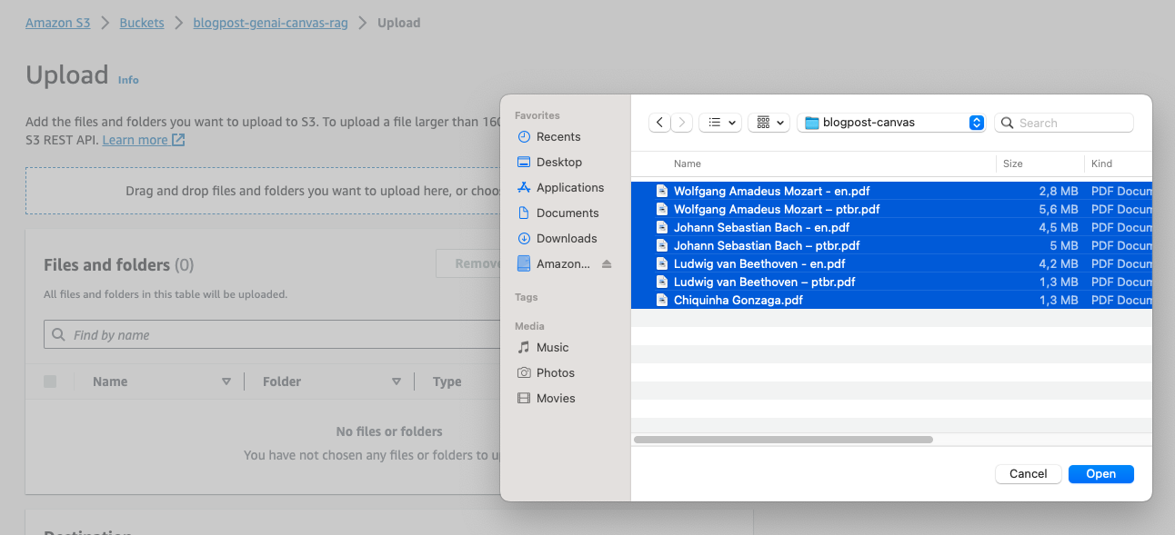Screen dimensions: 1175x535
Task: Click the Search field in the dialog
Action: [1064, 123]
